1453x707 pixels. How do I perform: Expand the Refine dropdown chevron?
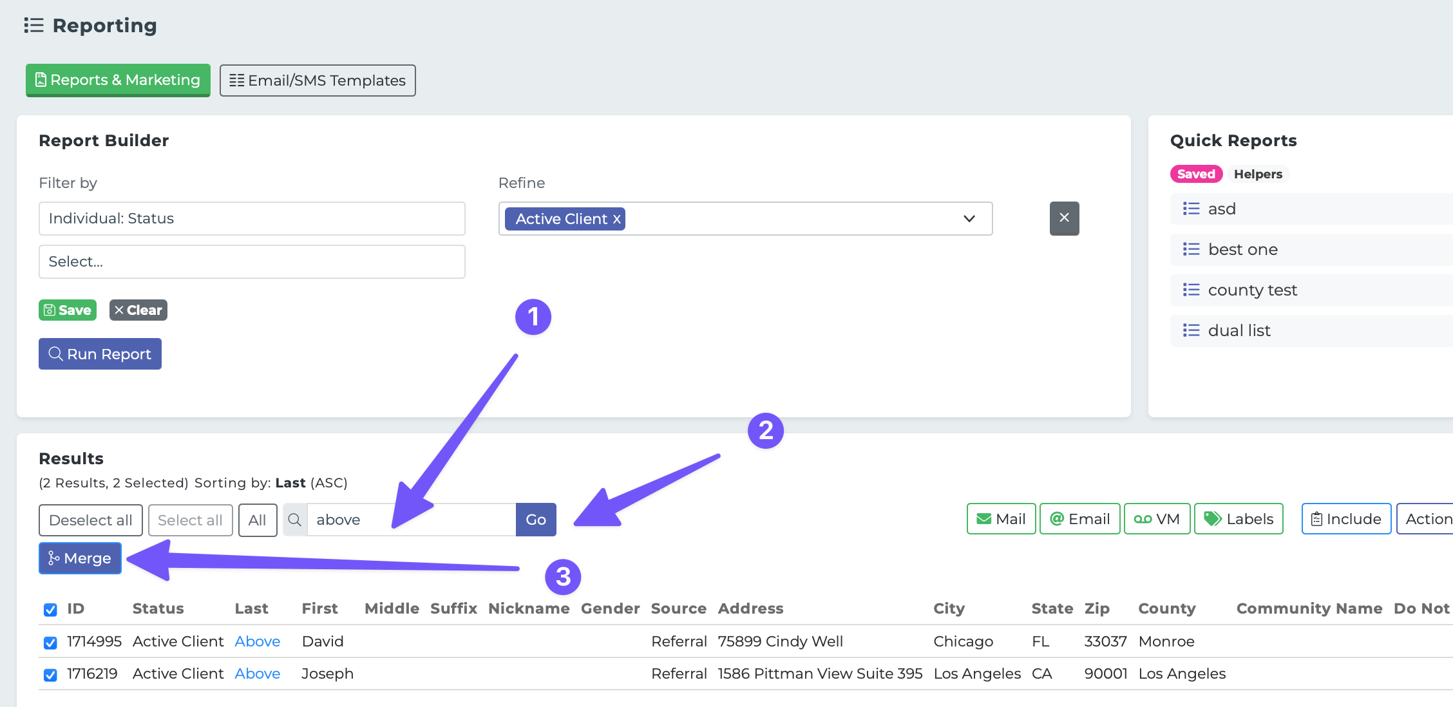pos(969,219)
